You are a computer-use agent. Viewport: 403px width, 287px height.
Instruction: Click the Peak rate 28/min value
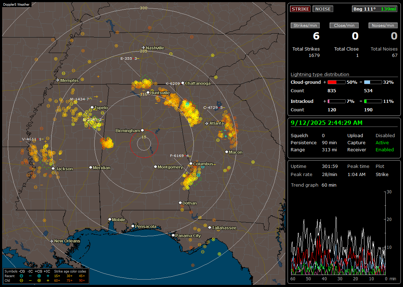[x=330, y=174]
